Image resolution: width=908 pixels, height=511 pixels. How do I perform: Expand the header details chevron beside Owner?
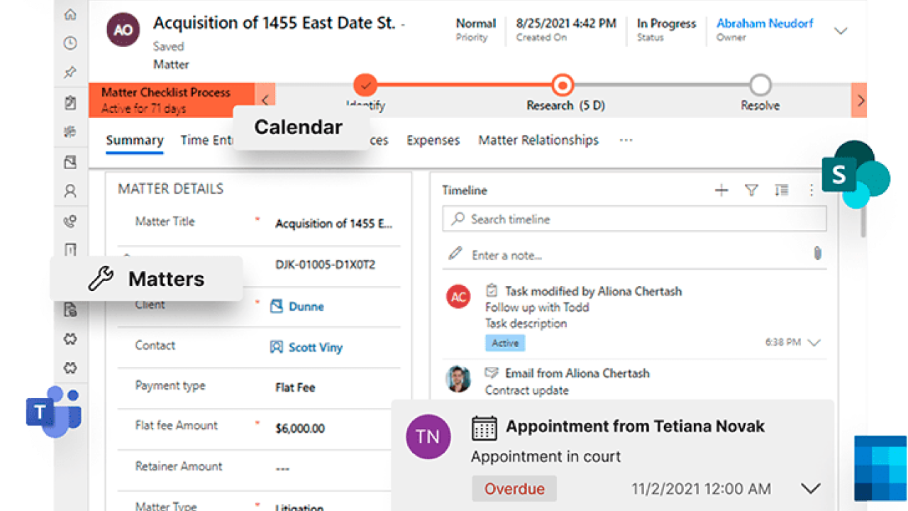(841, 31)
